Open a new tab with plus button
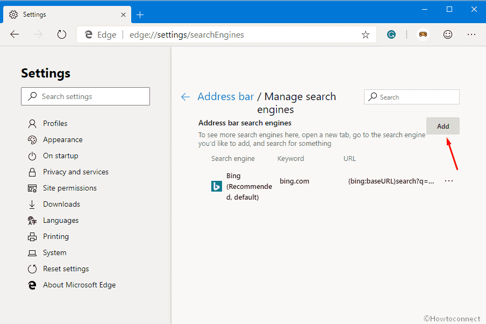Image resolution: width=486 pixels, height=324 pixels. 140,15
